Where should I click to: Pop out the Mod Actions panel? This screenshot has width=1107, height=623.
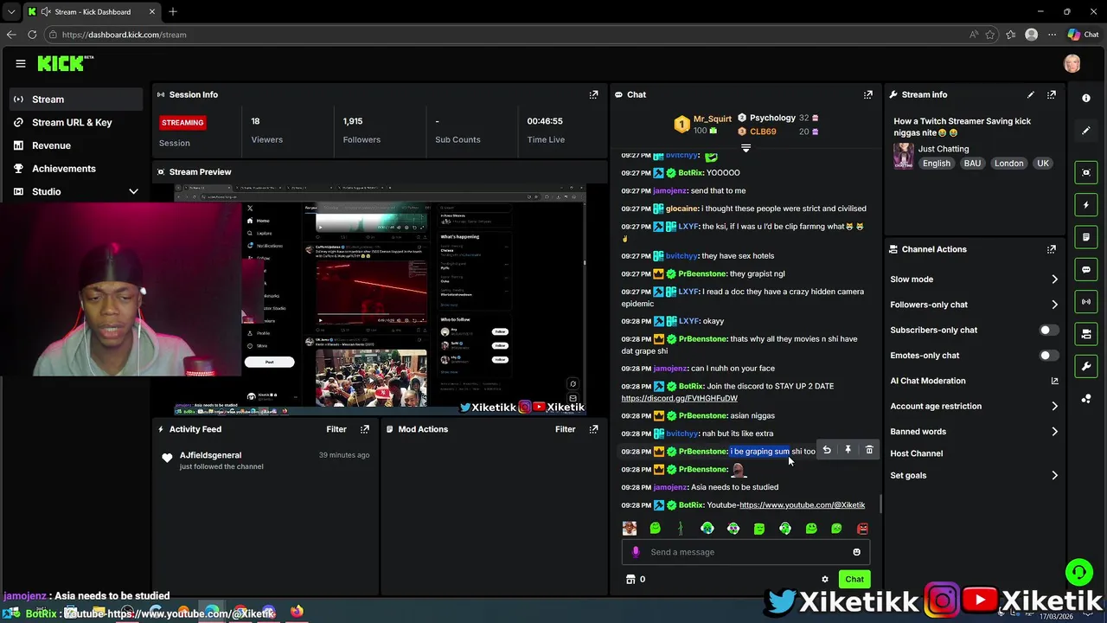click(x=593, y=429)
